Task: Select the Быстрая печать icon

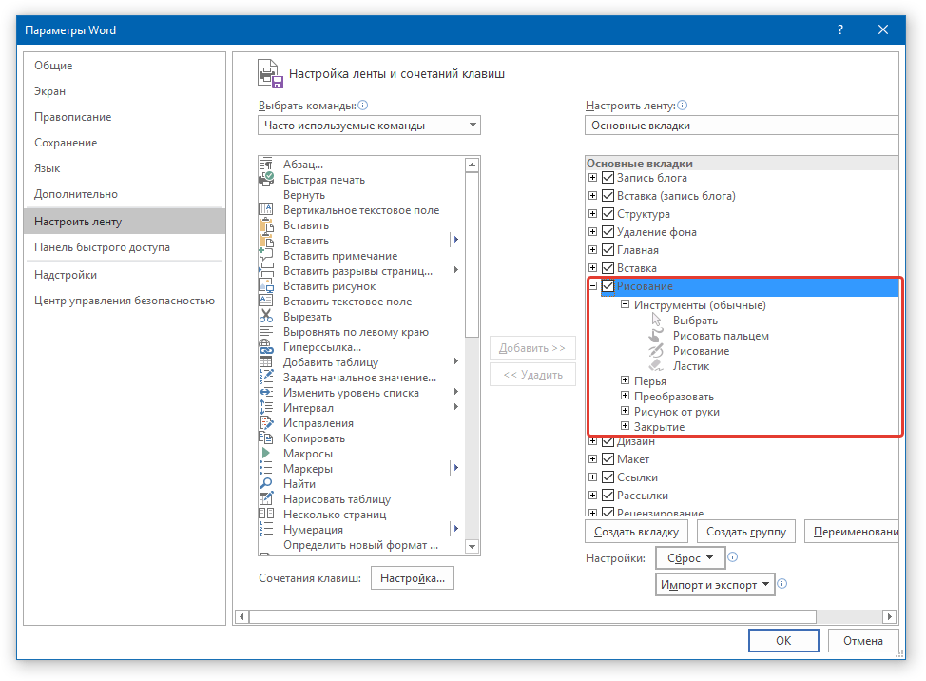Action: point(266,180)
